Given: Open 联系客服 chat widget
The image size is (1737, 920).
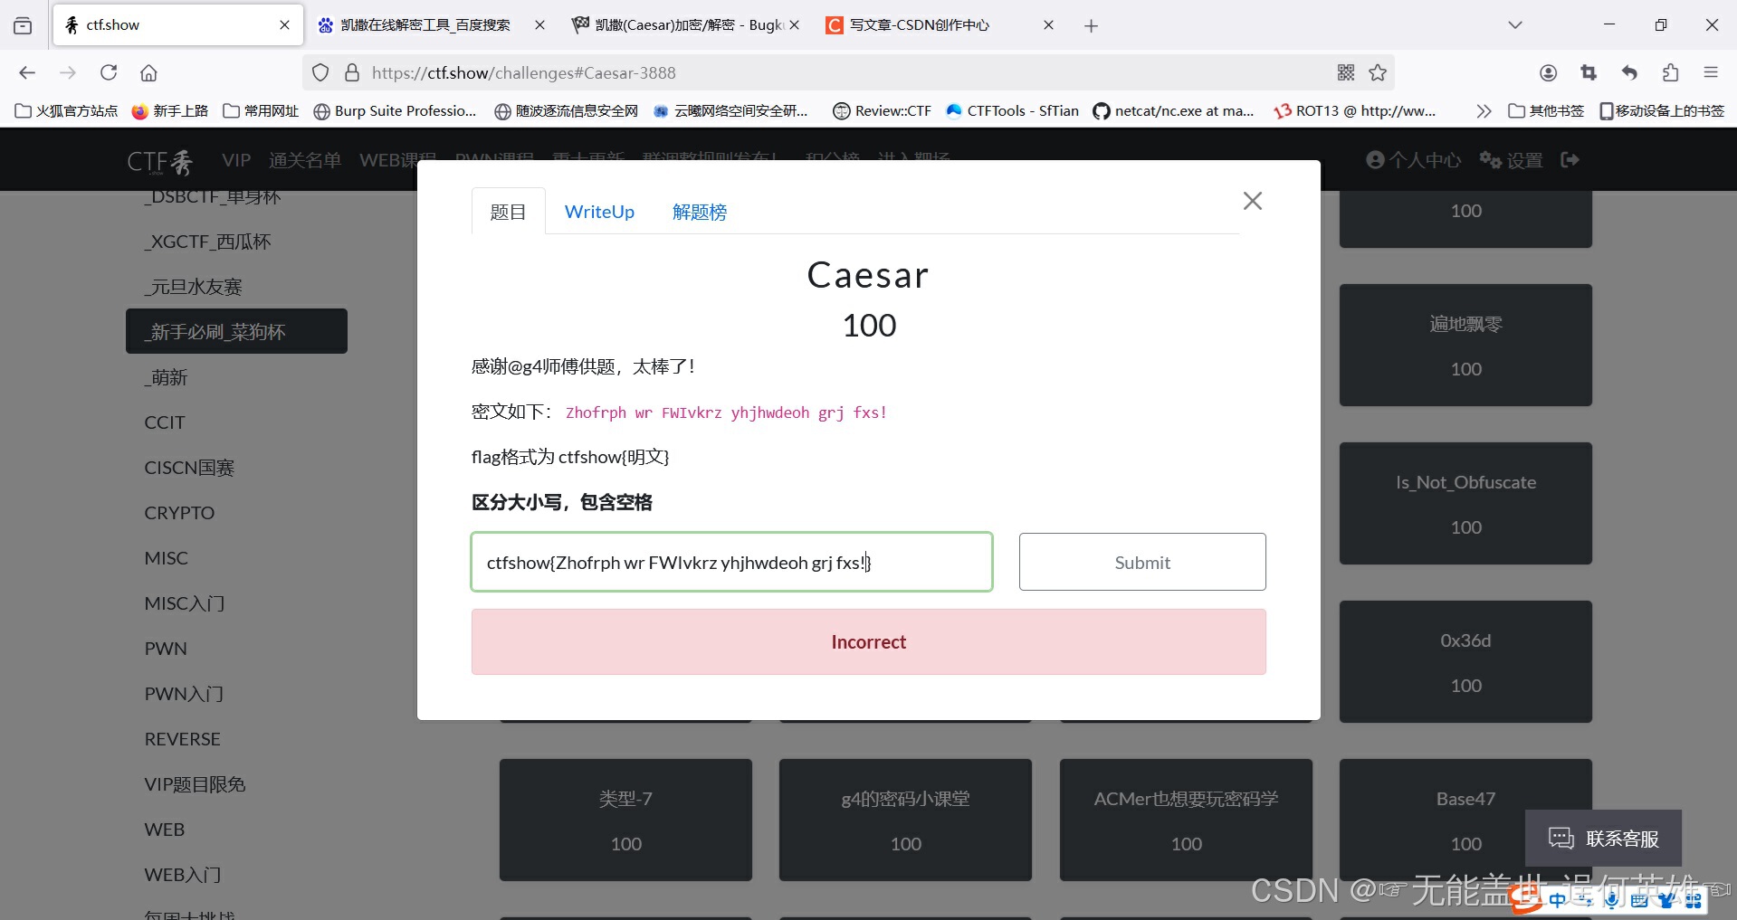Looking at the screenshot, I should (x=1603, y=838).
